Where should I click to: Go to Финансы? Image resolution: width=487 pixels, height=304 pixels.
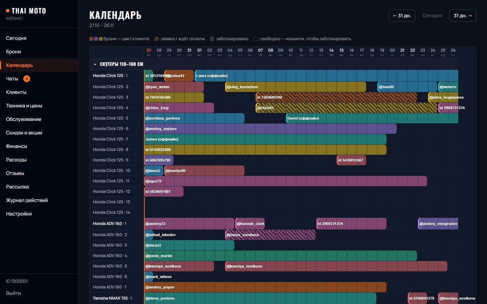click(39, 146)
